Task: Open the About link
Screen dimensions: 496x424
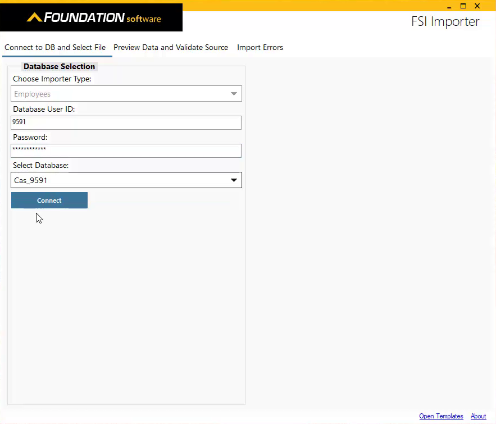Action: (478, 416)
